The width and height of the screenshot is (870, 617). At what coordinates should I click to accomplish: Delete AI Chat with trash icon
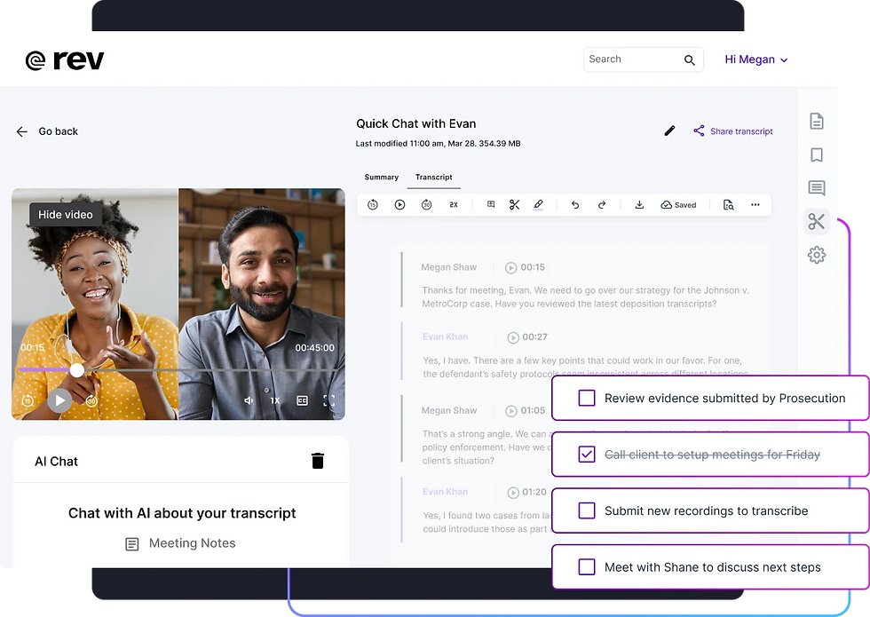(318, 461)
